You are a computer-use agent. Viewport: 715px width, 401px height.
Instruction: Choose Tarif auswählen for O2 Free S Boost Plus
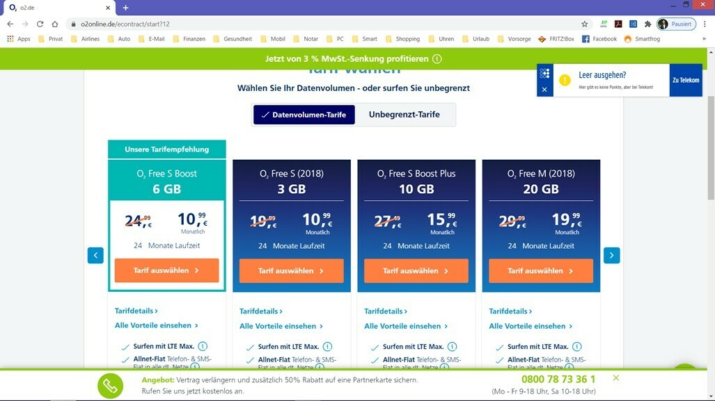pyautogui.click(x=416, y=271)
